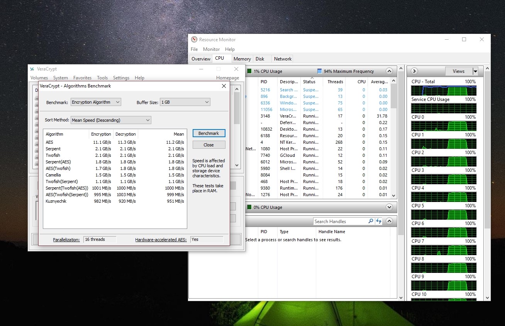Click the Resource Monitor title bar icon
The image size is (505, 326).
pos(194,39)
